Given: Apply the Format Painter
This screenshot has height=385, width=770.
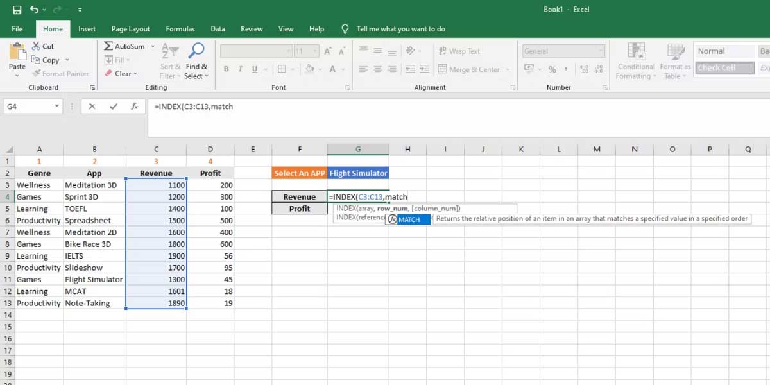Looking at the screenshot, I should (x=61, y=73).
